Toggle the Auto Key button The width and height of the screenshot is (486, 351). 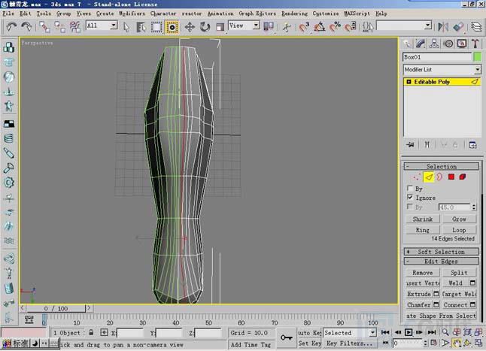coord(309,333)
